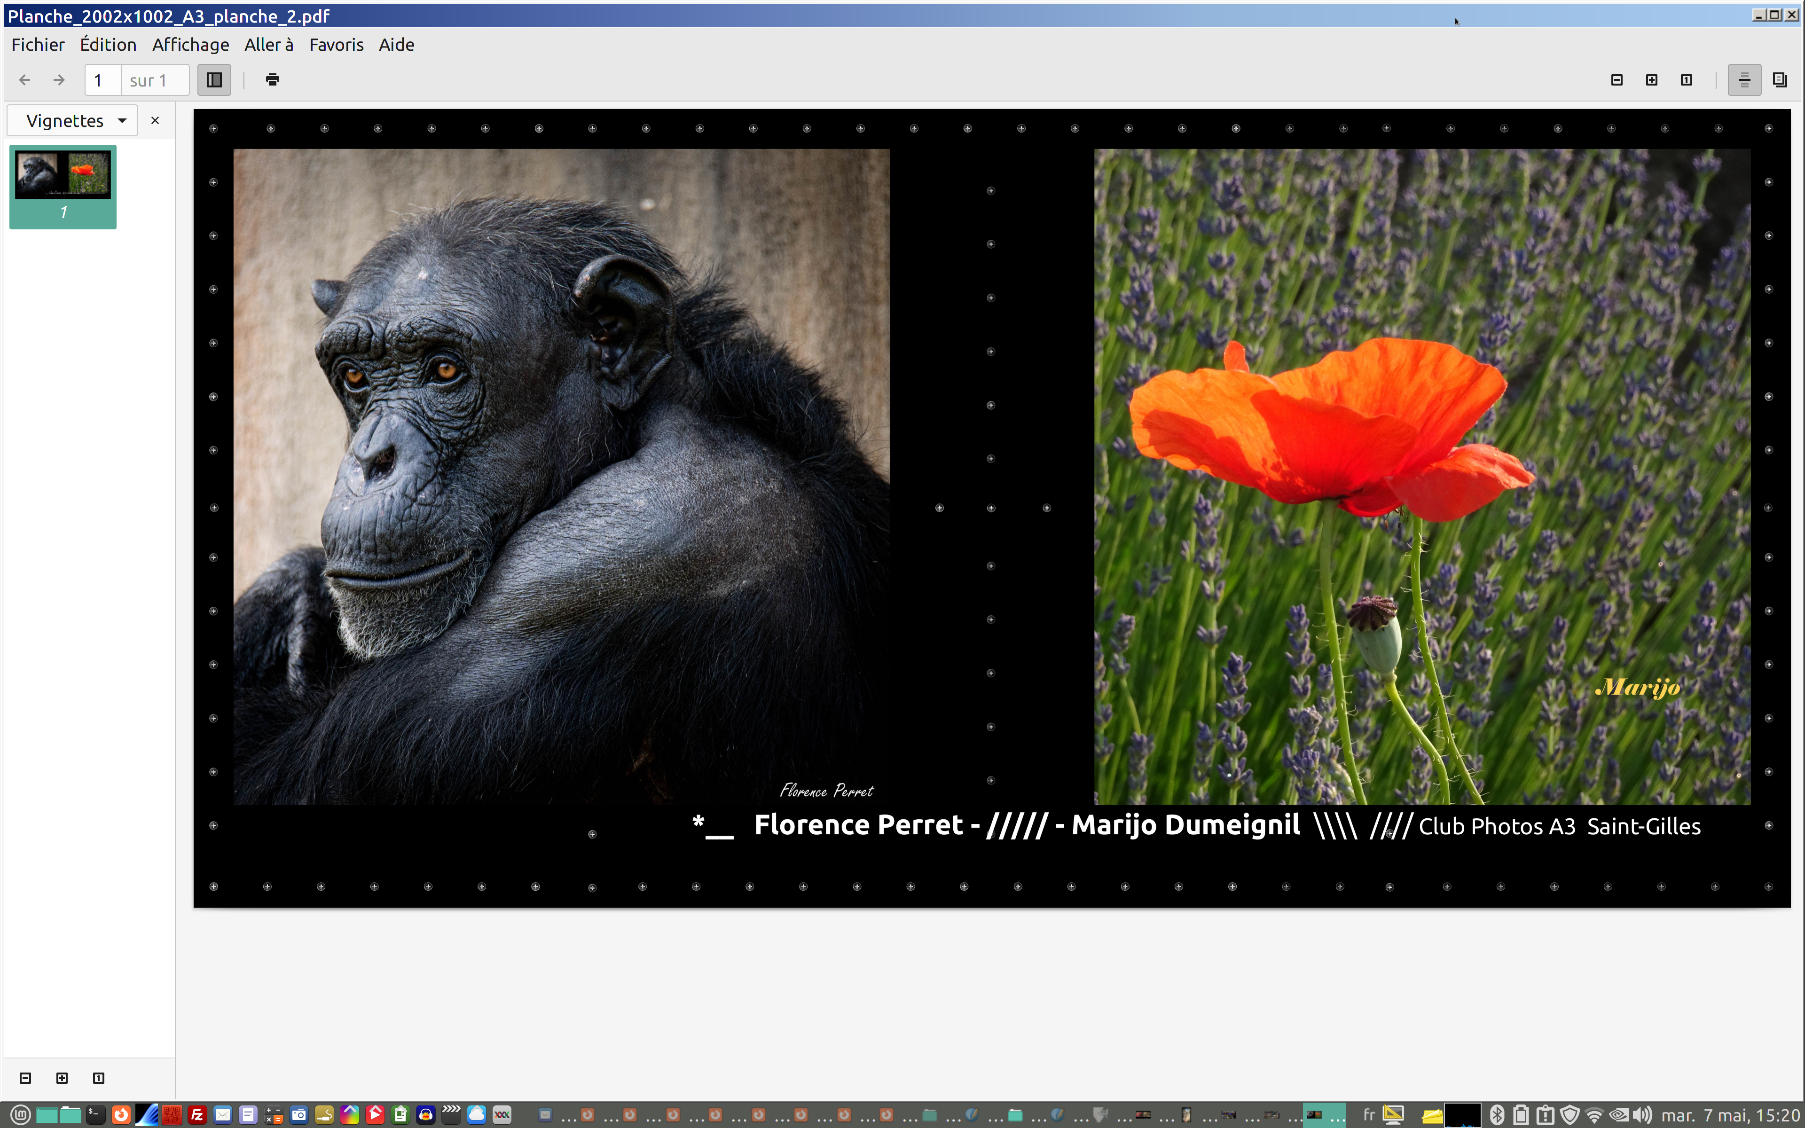Go to next page arrow
Image resolution: width=1805 pixels, height=1128 pixels.
pyautogui.click(x=59, y=80)
